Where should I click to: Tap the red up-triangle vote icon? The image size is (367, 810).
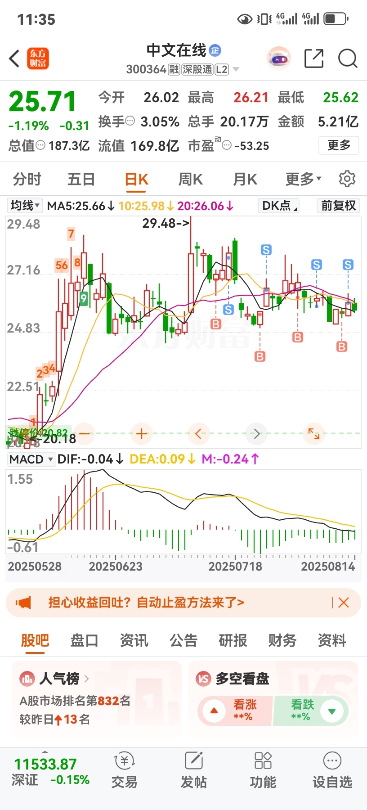(x=214, y=711)
